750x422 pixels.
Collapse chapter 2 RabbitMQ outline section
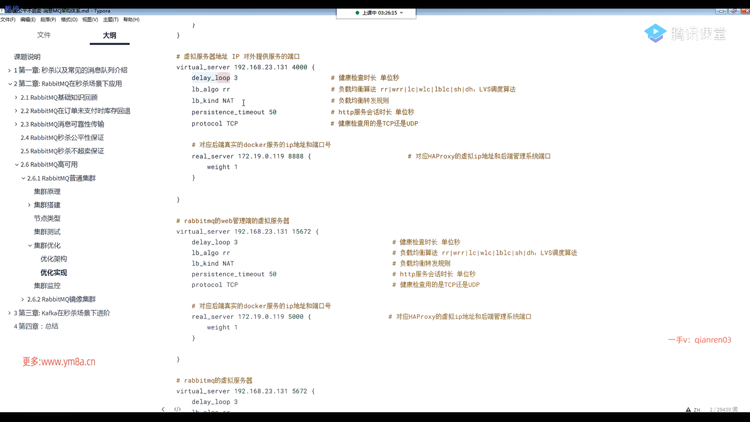[10, 84]
